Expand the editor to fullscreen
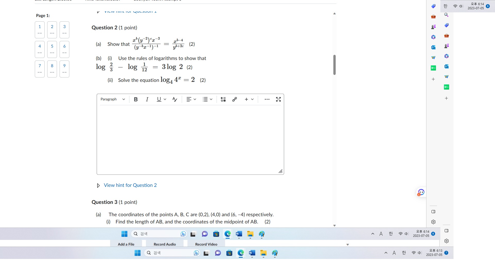This screenshot has height=278, width=495. point(278,99)
